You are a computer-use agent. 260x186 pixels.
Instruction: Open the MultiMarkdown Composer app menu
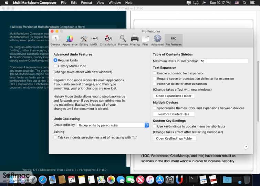click(x=35, y=3)
